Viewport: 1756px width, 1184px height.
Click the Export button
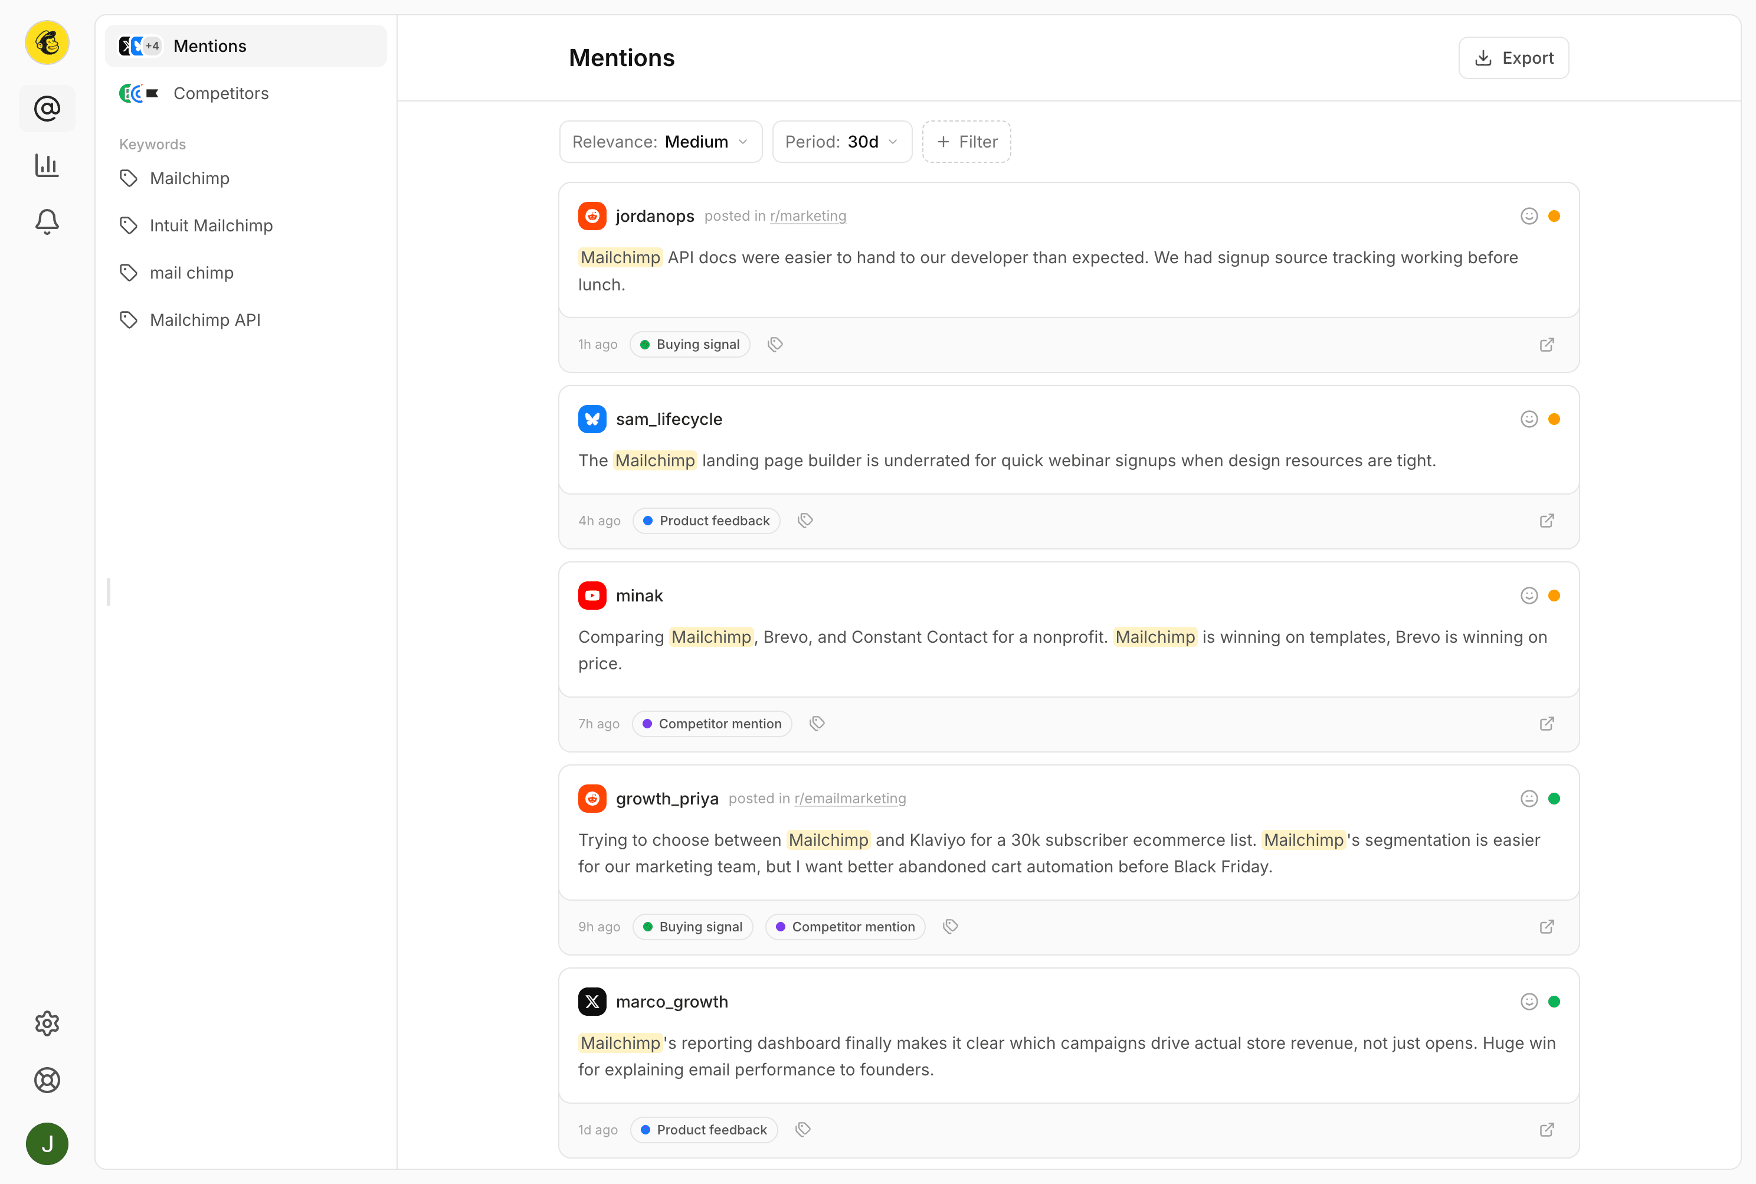tap(1513, 58)
